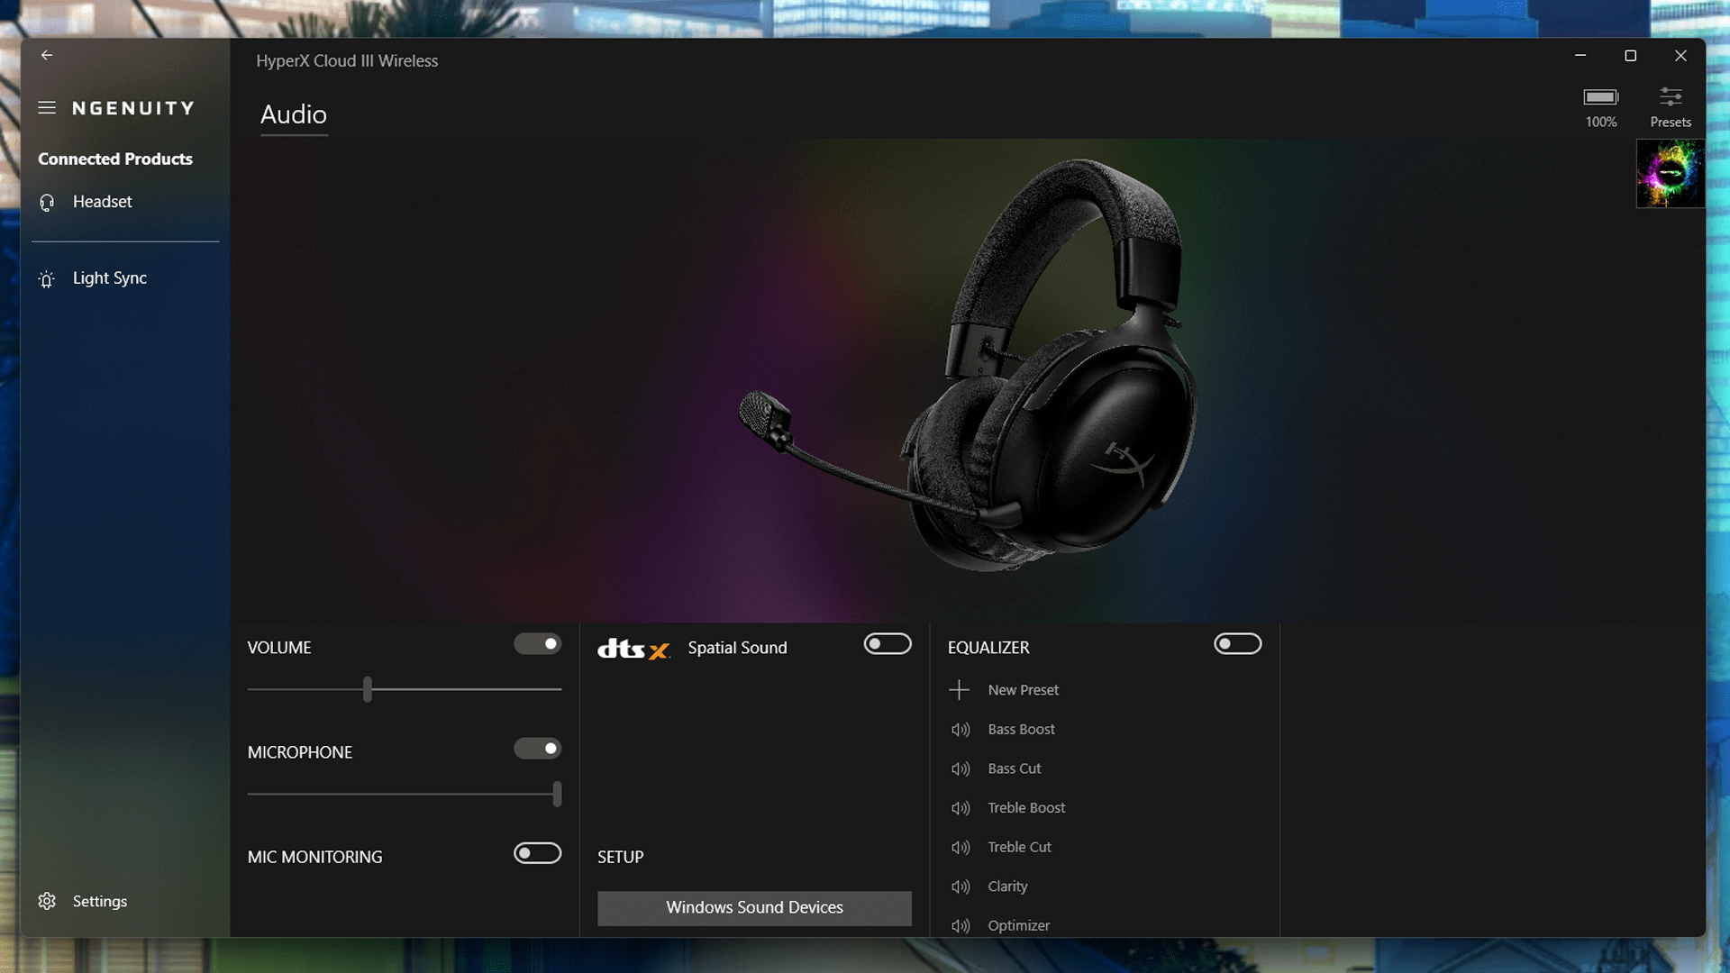Open Settings via the gear icon
Image resolution: width=1730 pixels, height=973 pixels.
tap(47, 901)
